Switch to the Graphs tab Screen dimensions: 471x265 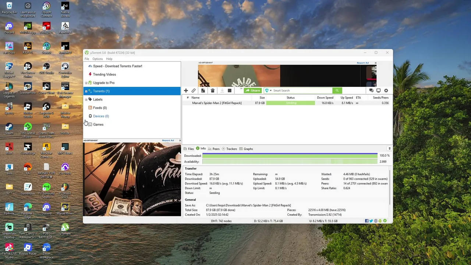tap(246, 149)
